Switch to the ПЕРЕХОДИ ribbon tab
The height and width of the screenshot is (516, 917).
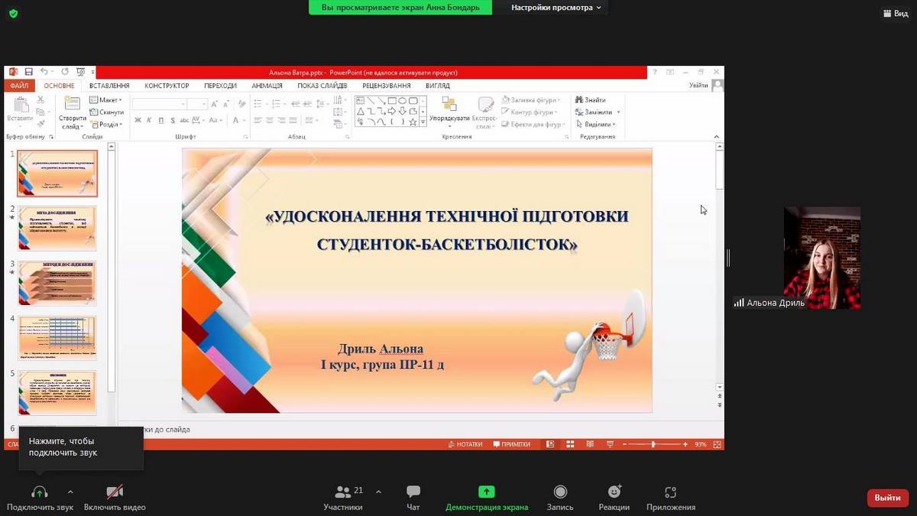click(x=220, y=86)
